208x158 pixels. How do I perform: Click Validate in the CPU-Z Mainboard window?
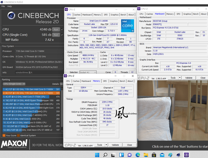point(189,78)
